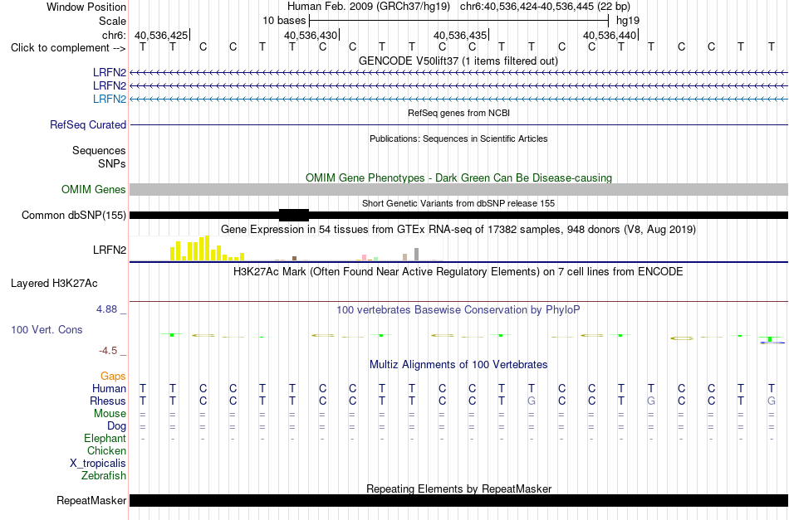Click the black RepeatMasker item bar
Image resolution: width=789 pixels, height=520 pixels.
click(459, 500)
